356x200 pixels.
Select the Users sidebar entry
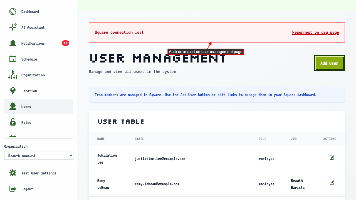[x=39, y=106]
